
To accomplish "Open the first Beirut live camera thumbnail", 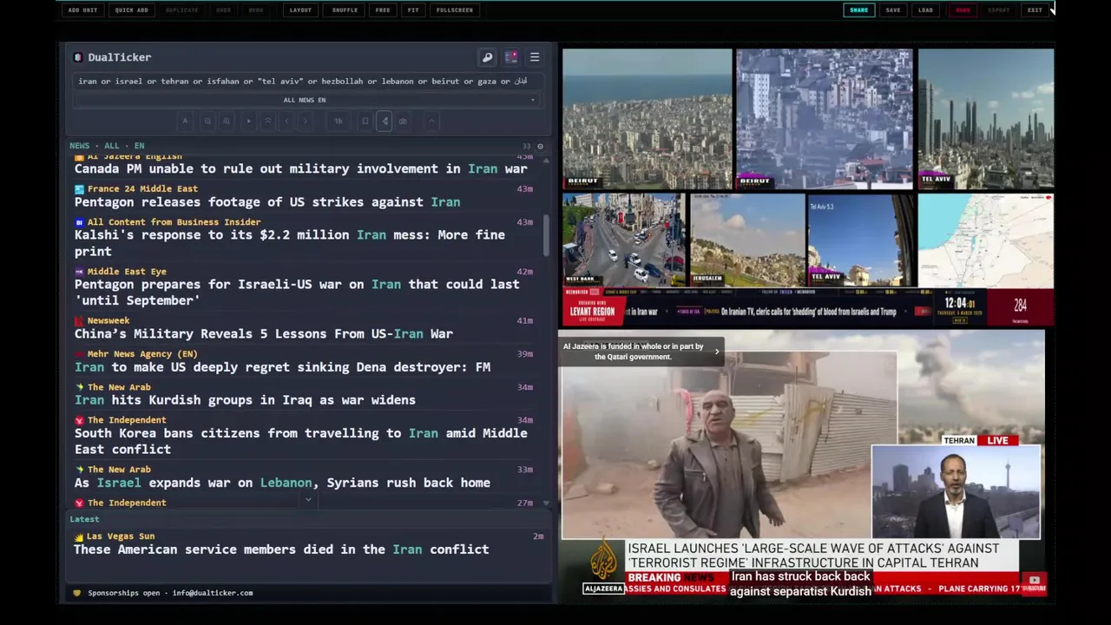I will pos(647,118).
